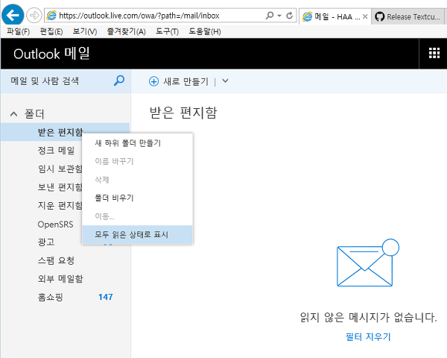Open the address bar dropdown arrow
Image resolution: width=447 pixels, height=358 pixels.
[x=279, y=16]
